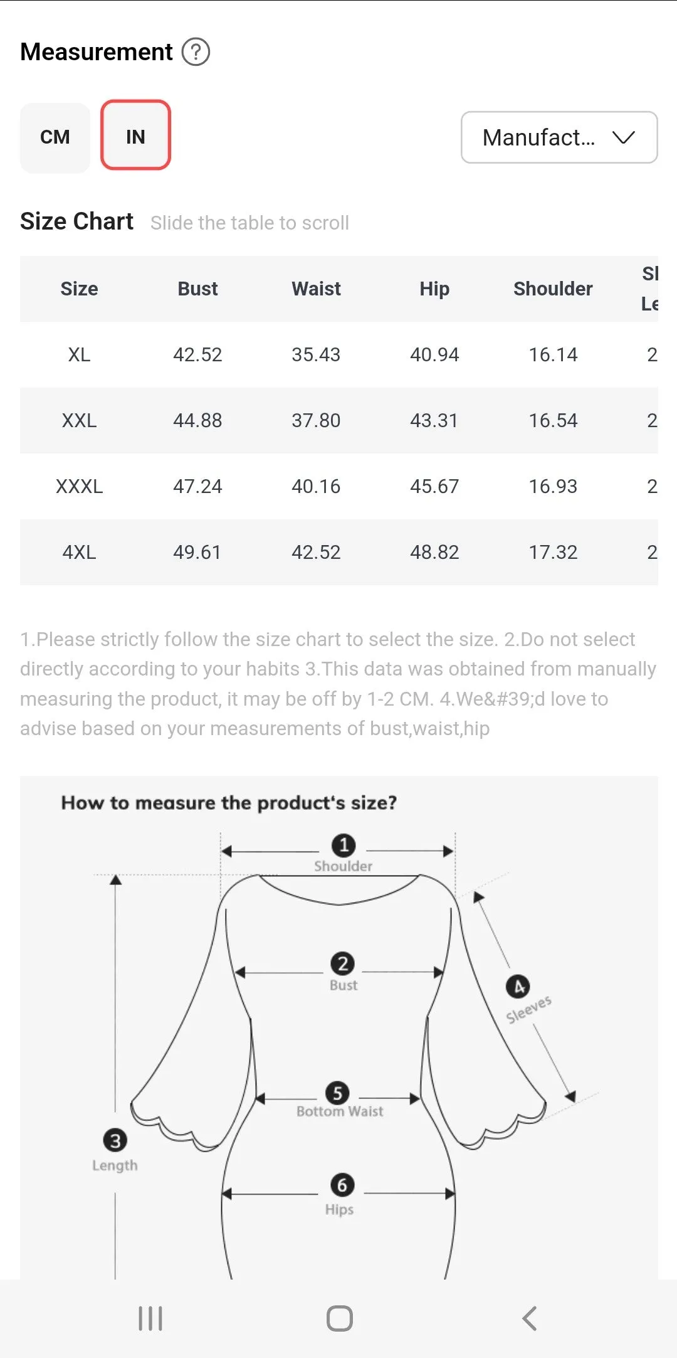Select the IN unit toggle
The image size is (677, 1358).
point(135,135)
